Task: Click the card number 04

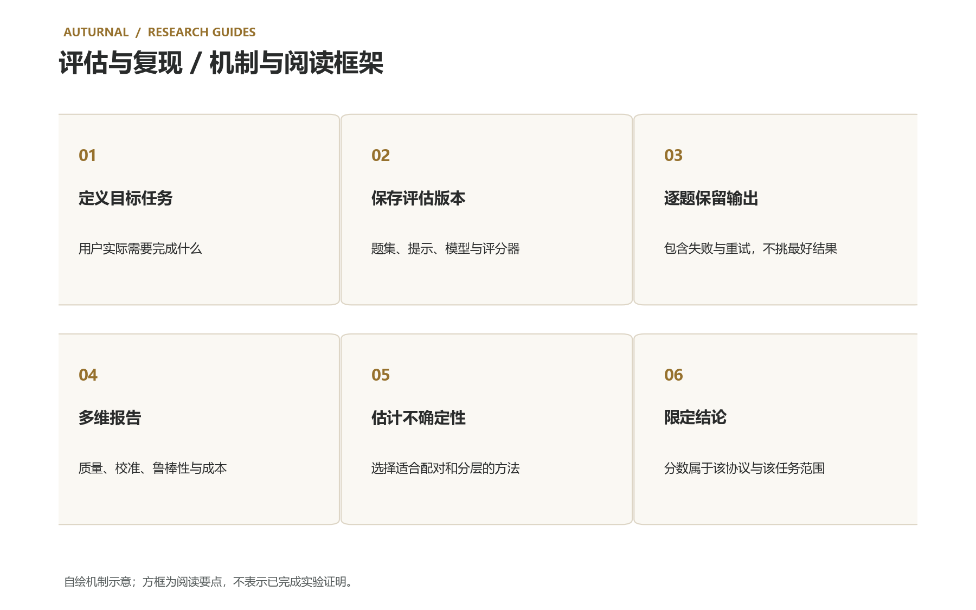Action: click(88, 375)
